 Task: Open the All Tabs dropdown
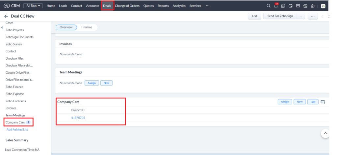pos(33,6)
